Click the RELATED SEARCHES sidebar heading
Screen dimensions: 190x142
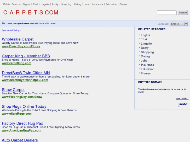pyautogui.click(x=152, y=29)
